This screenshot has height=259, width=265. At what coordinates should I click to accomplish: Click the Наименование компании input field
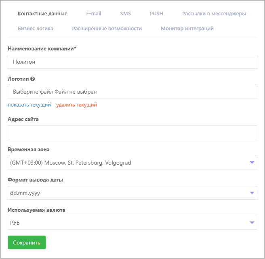(132, 62)
